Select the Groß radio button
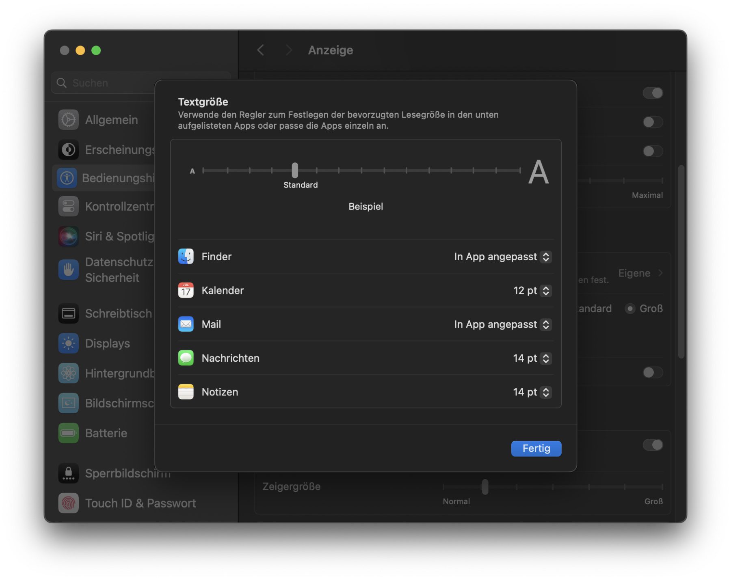The width and height of the screenshot is (731, 581). pyautogui.click(x=630, y=309)
